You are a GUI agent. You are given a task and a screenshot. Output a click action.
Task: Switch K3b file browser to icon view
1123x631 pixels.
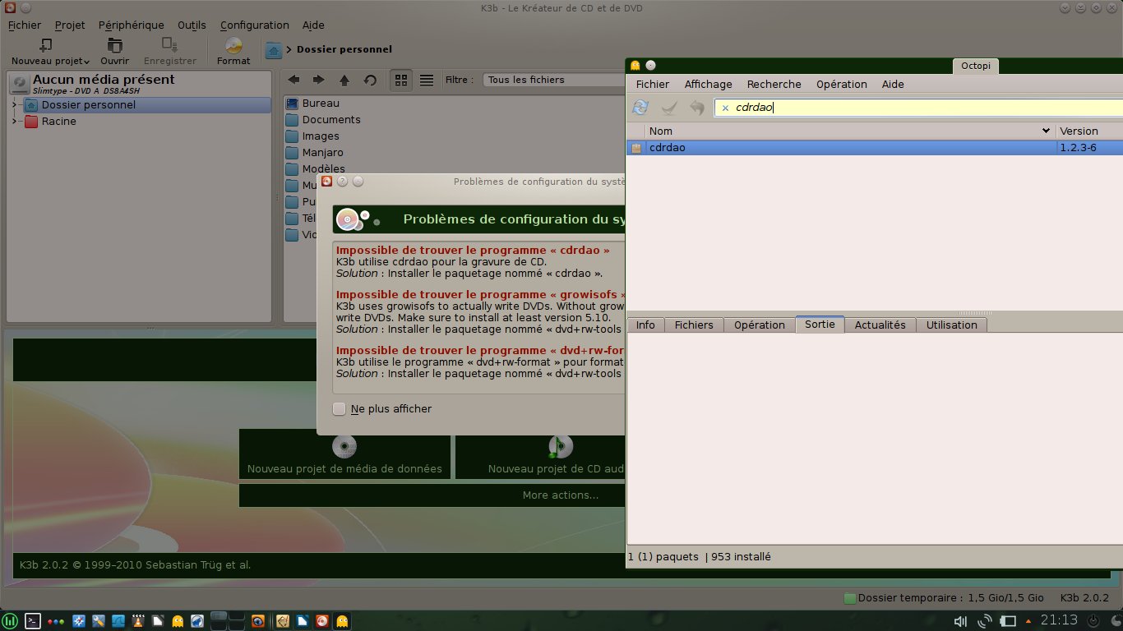(401, 80)
